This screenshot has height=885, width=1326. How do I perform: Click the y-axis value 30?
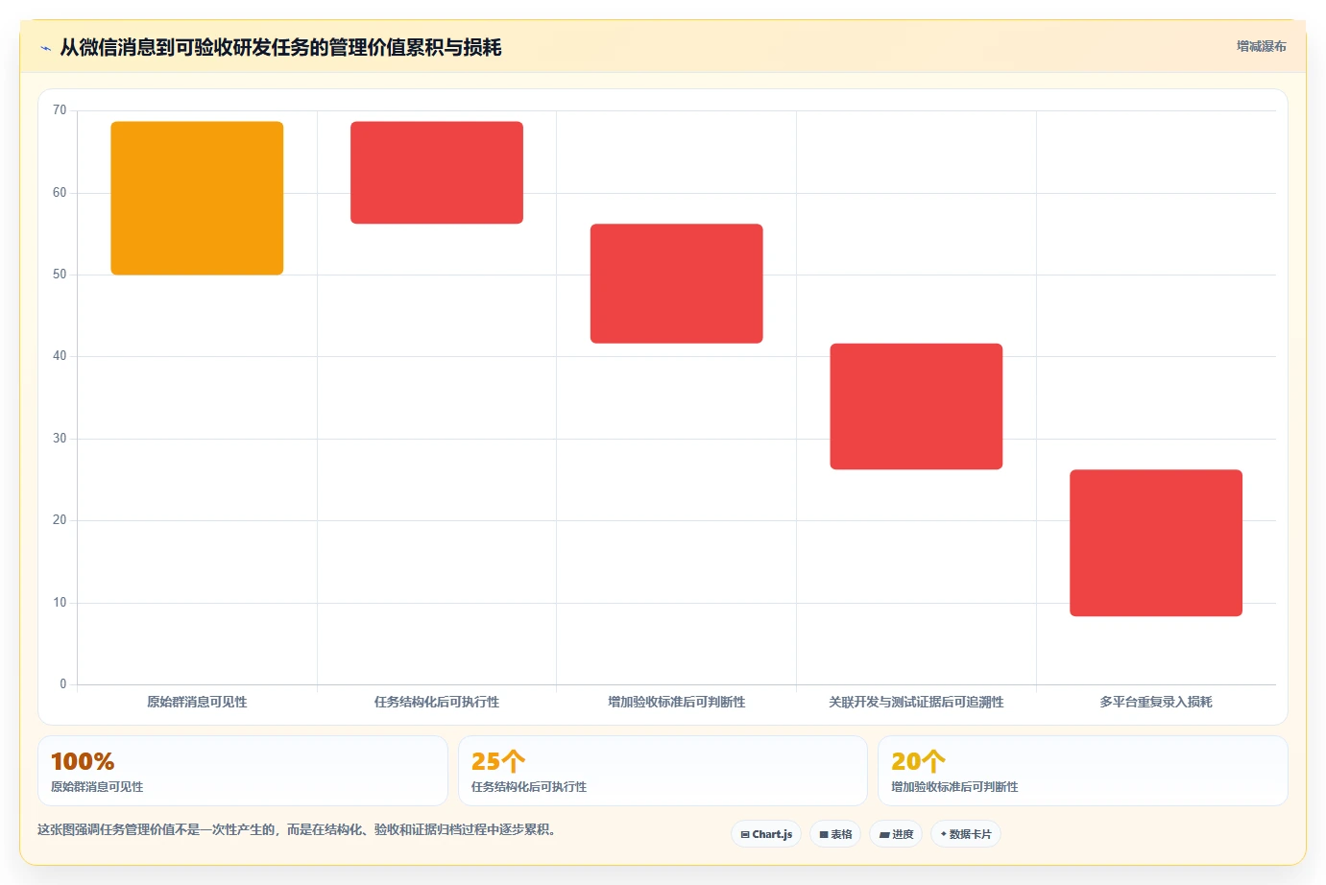60,439
